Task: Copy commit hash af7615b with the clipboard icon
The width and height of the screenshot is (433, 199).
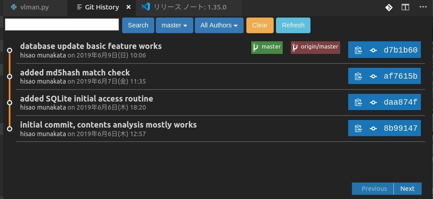Action: (x=358, y=76)
